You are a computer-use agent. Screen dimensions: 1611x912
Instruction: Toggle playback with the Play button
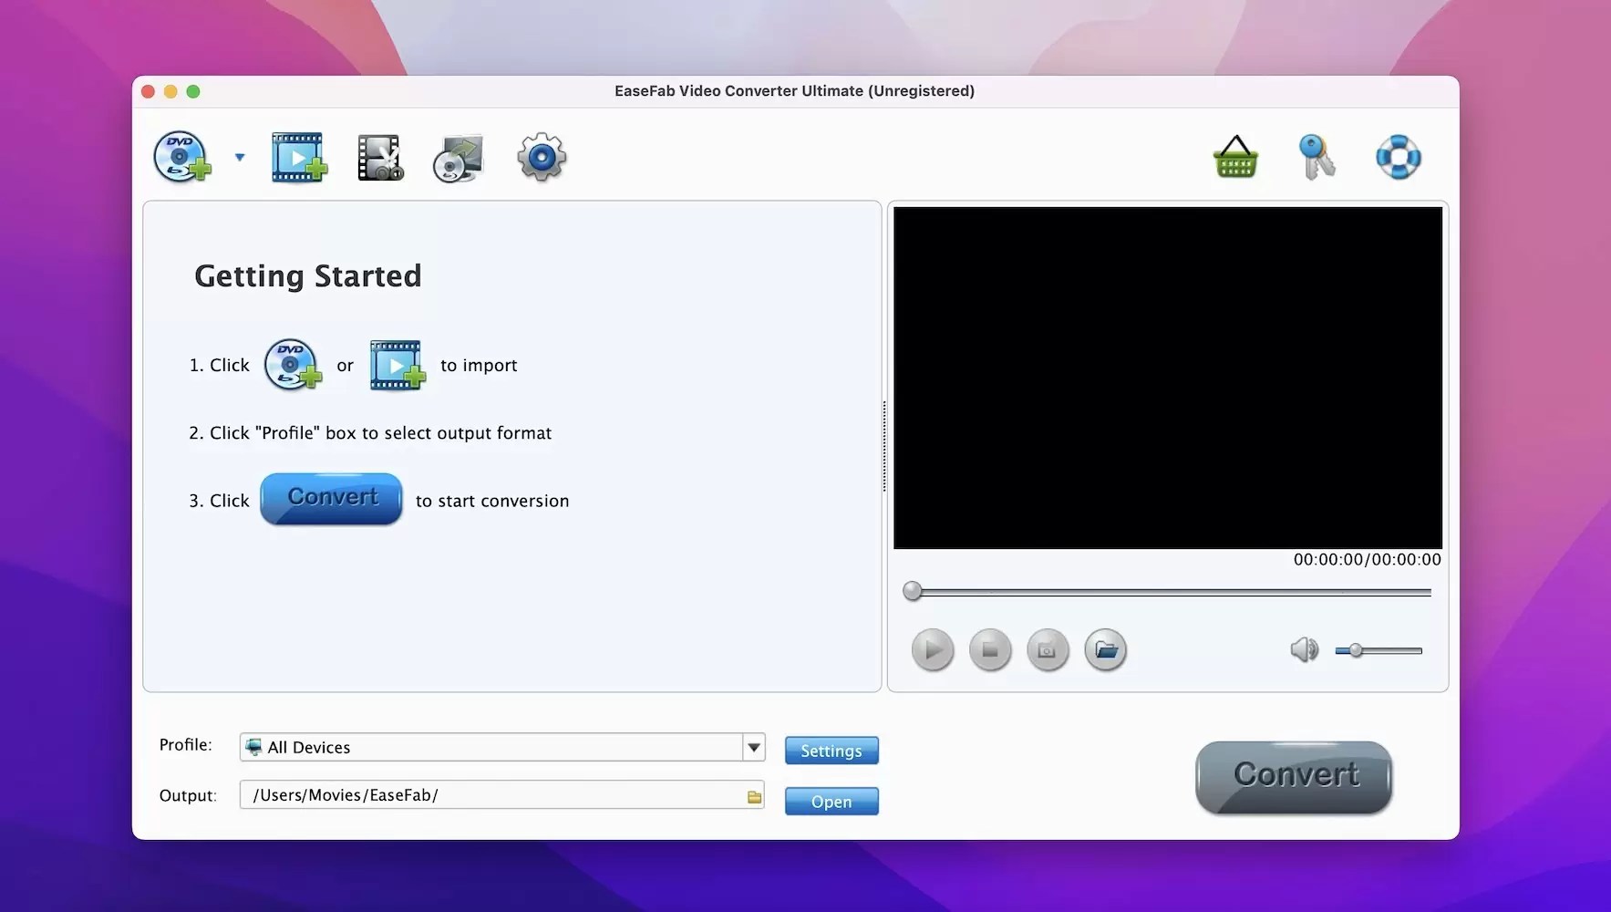point(932,650)
